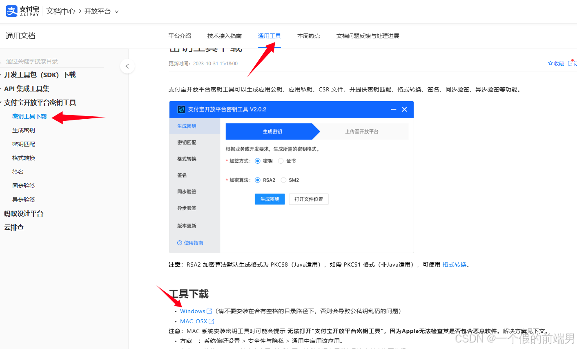Switch to the 本周热点 tab

click(x=309, y=36)
